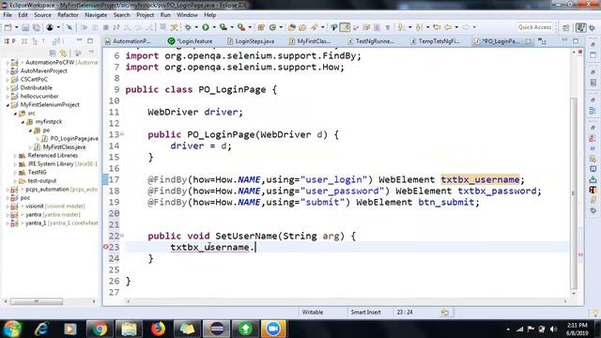The height and width of the screenshot is (338, 601).
Task: Close the PO_LoginPage editor tab
Action: click(x=528, y=41)
